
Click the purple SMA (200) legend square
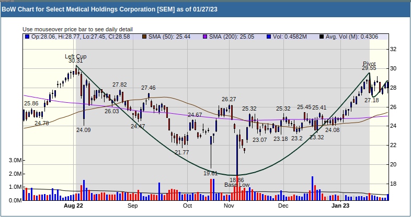coord(205,37)
